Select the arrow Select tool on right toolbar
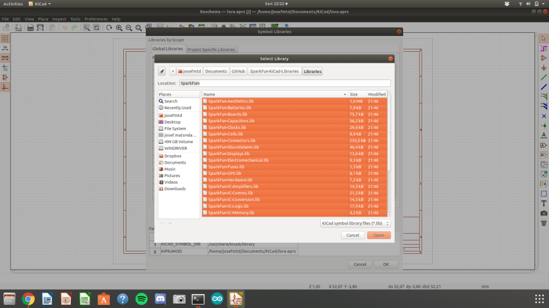Viewport: 549px width, 308px height. (544, 38)
